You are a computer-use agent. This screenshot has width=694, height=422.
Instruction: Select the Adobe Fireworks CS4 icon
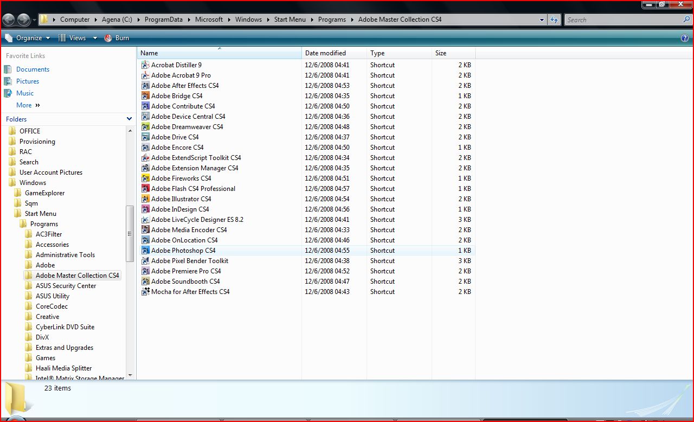(x=145, y=178)
